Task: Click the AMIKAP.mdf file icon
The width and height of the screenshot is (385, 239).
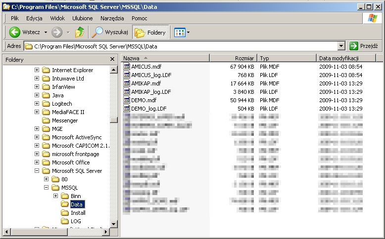Action: tap(127, 83)
